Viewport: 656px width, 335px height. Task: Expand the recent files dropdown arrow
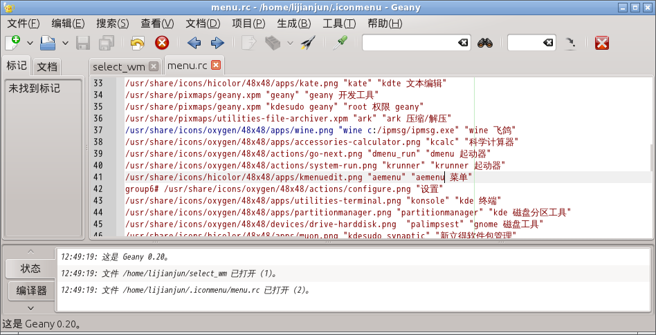click(x=65, y=43)
